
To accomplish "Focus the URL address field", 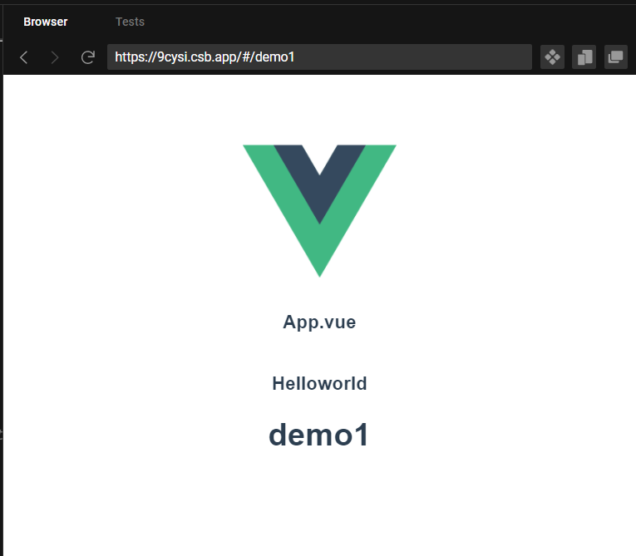I will (319, 57).
